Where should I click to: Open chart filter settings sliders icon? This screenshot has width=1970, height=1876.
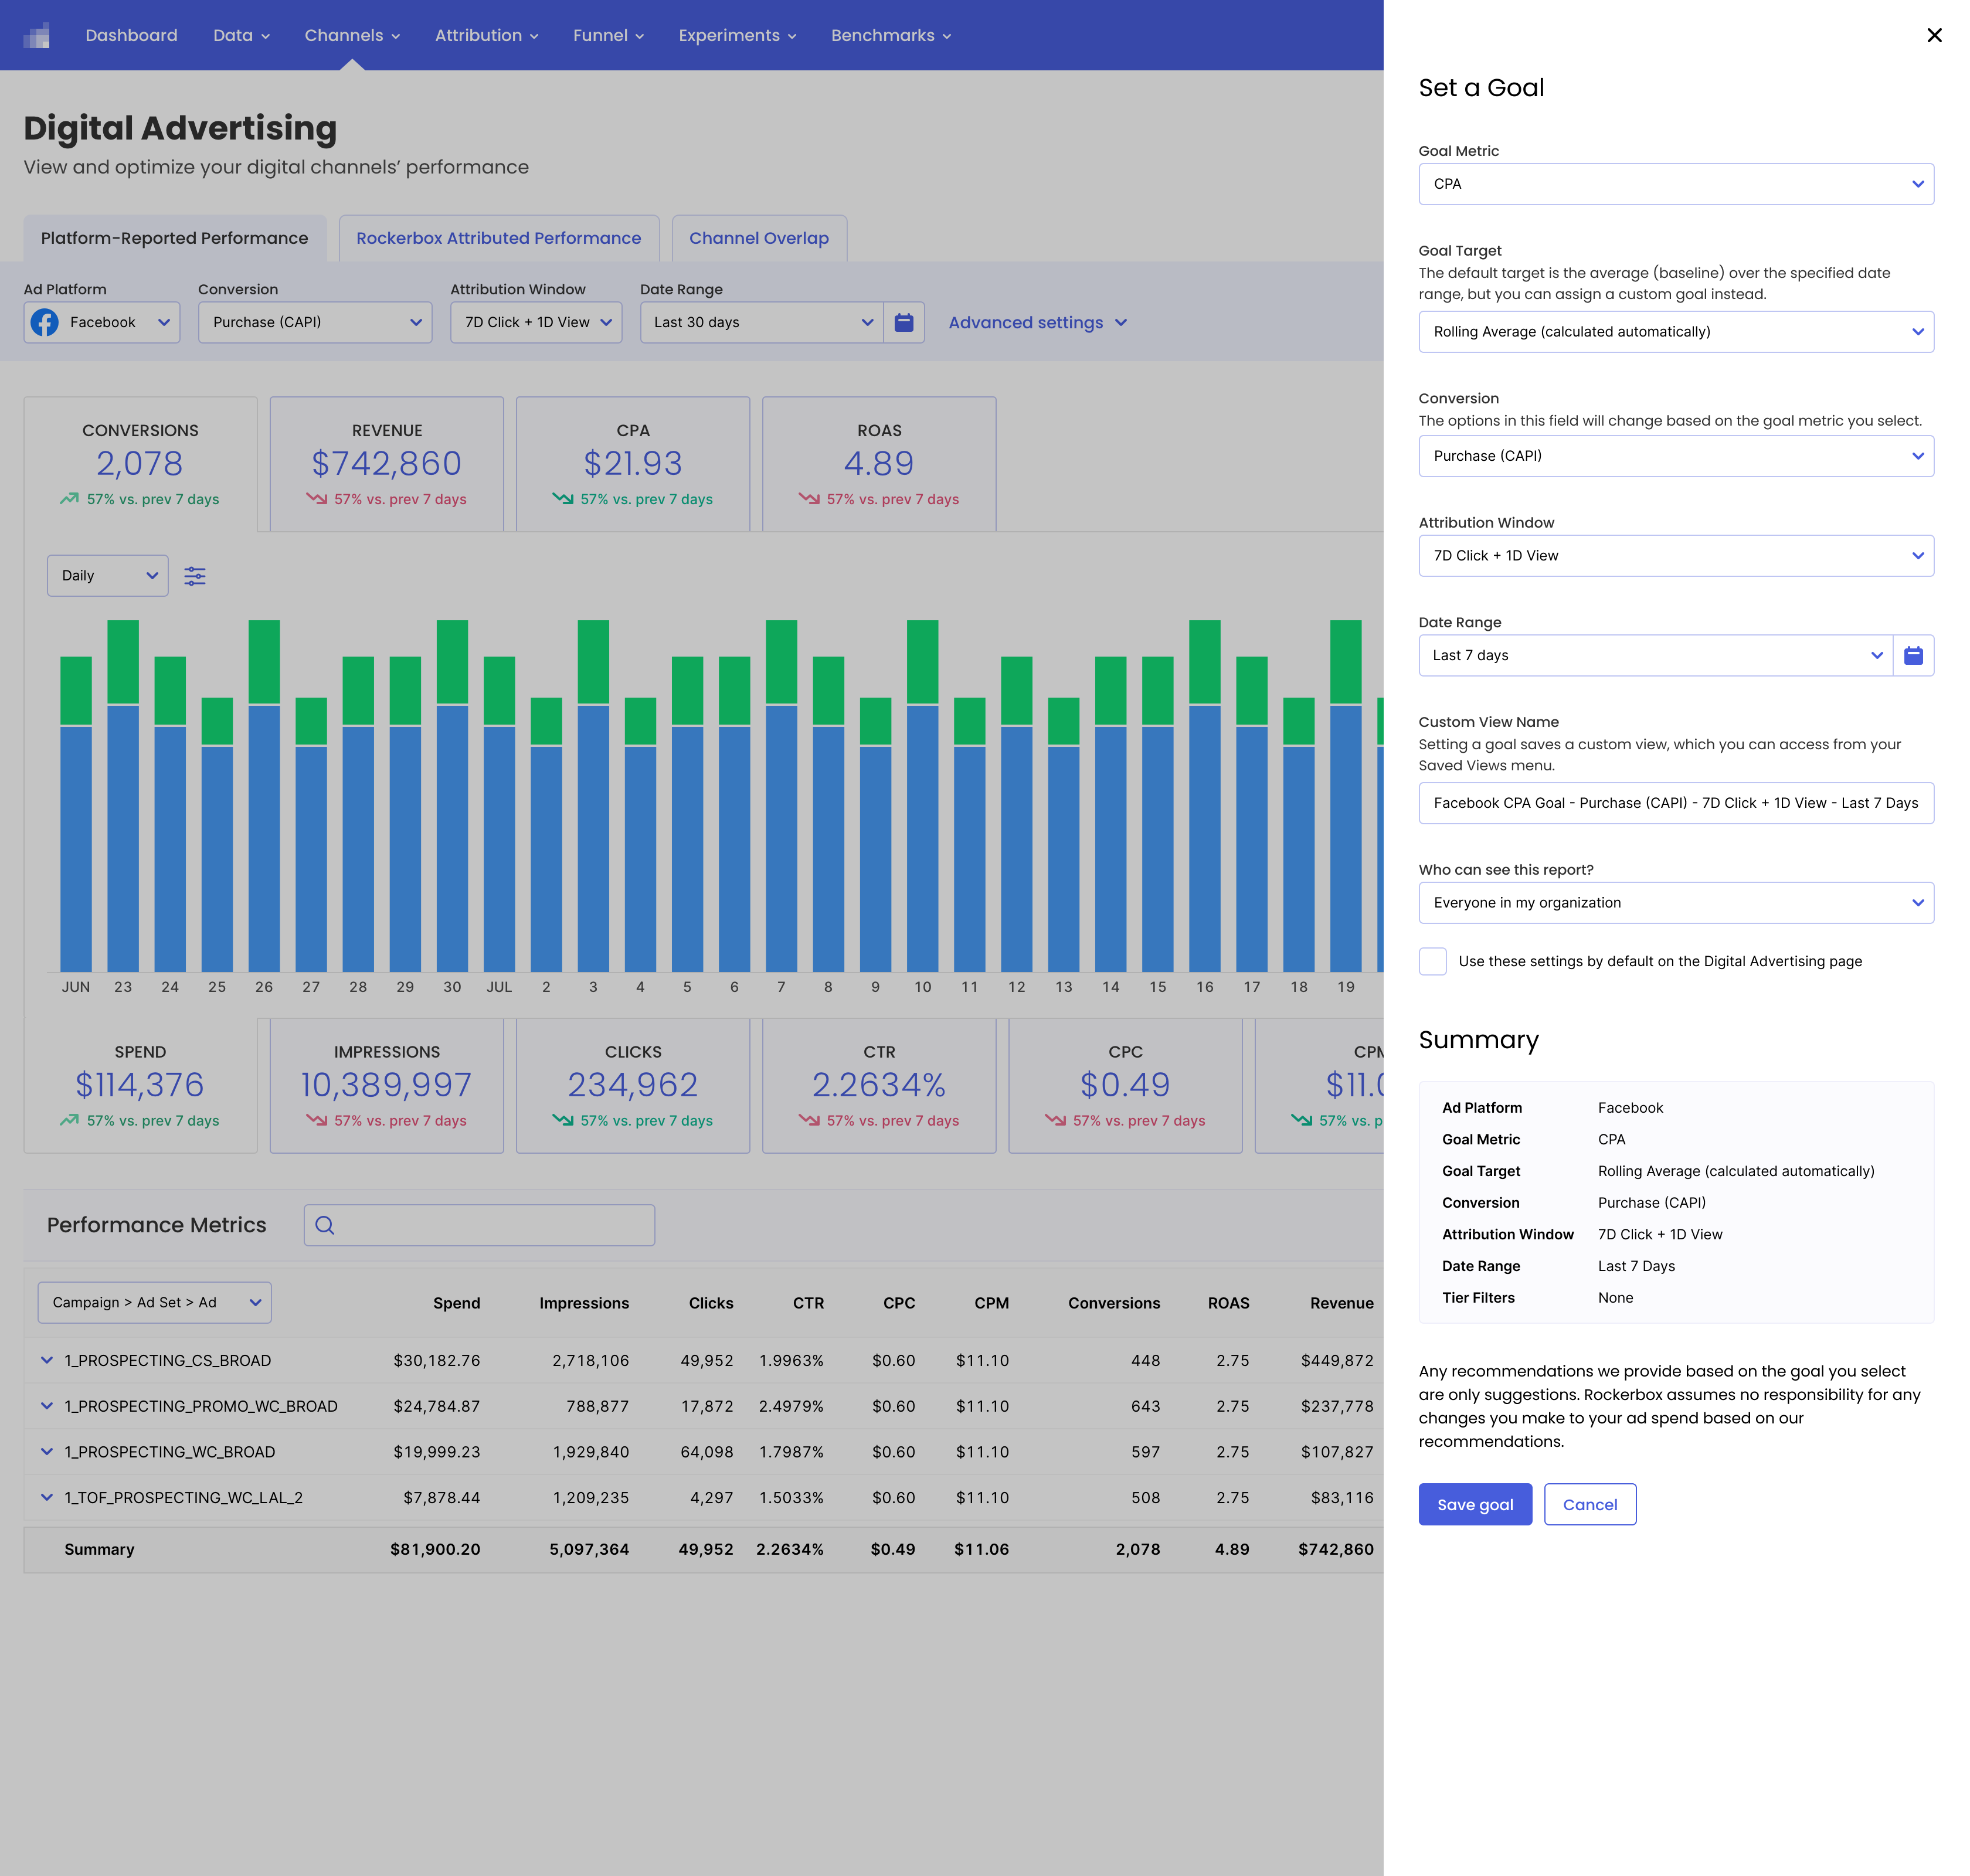(x=195, y=576)
